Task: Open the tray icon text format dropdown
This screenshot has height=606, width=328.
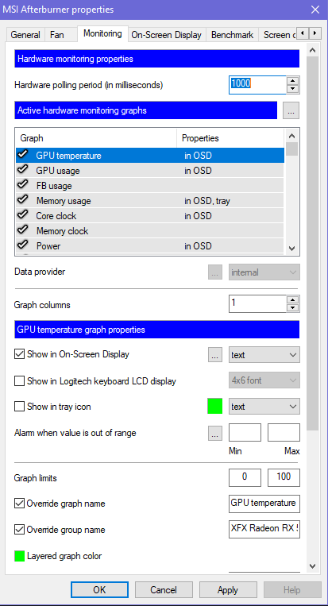Action: tap(264, 407)
